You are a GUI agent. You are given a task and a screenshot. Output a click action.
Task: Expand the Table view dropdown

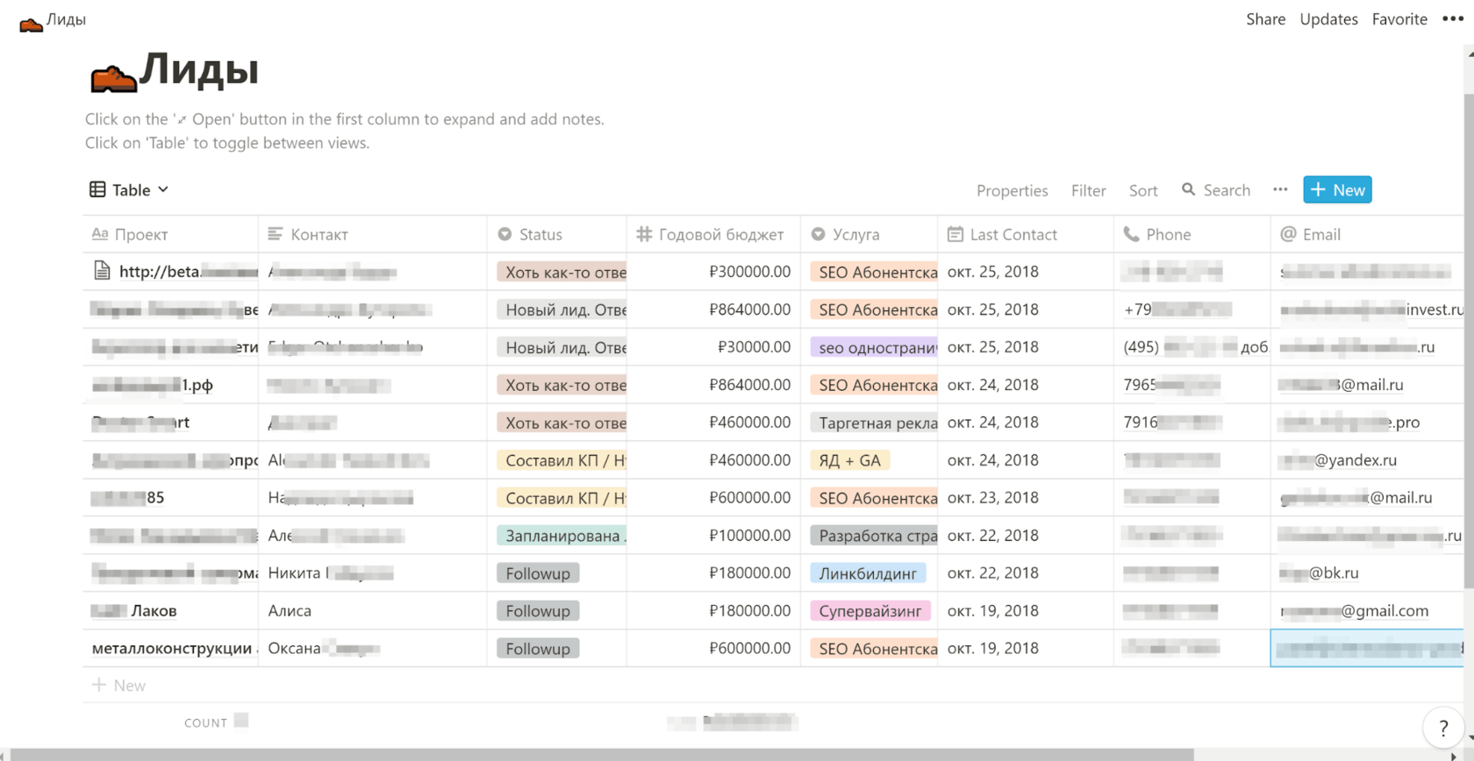tap(130, 189)
